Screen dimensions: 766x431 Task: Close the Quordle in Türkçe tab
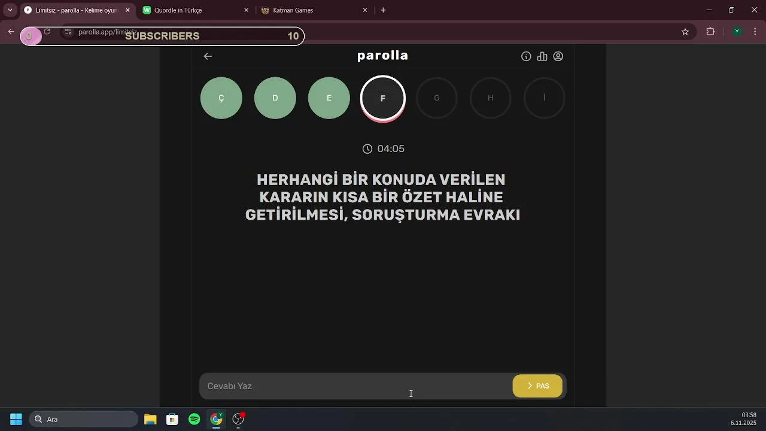[x=246, y=10]
